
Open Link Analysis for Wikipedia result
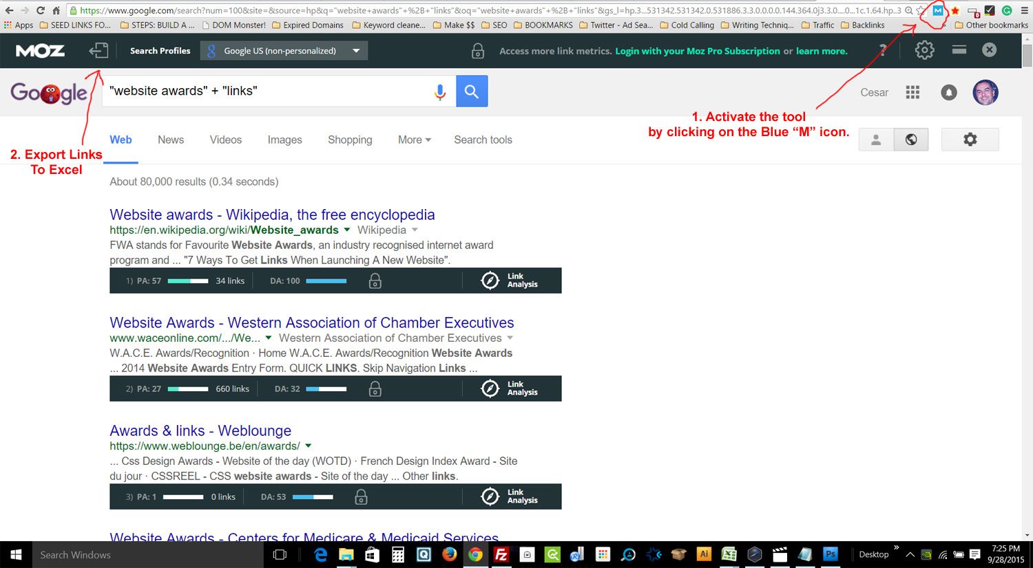(510, 281)
